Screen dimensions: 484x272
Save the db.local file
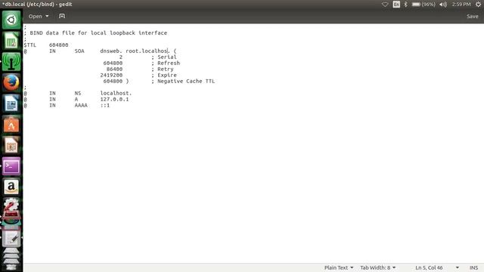[472, 17]
